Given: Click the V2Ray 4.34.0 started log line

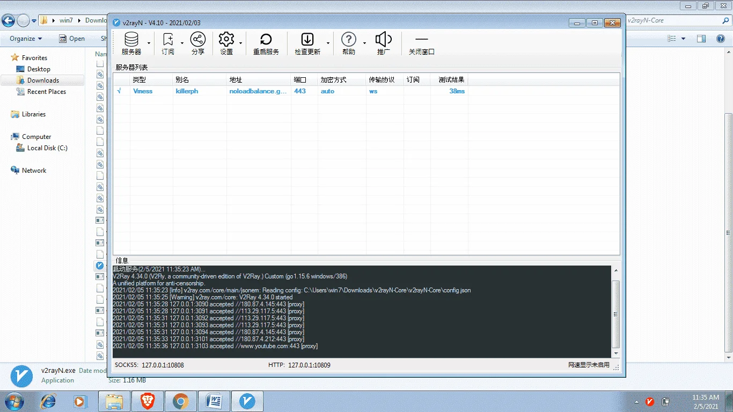Looking at the screenshot, I should point(203,297).
